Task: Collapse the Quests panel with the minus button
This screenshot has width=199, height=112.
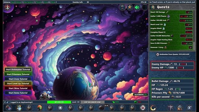Action: 193,7
